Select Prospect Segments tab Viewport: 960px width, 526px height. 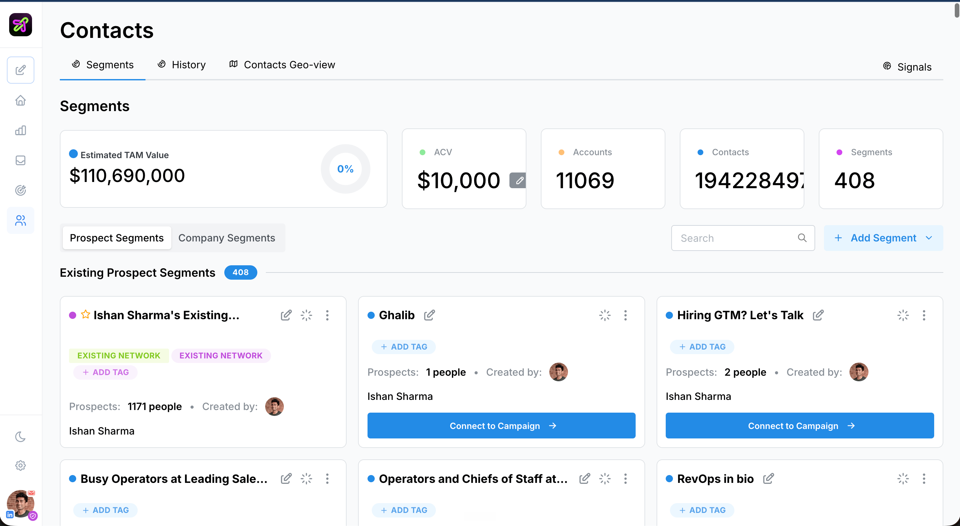pyautogui.click(x=117, y=238)
